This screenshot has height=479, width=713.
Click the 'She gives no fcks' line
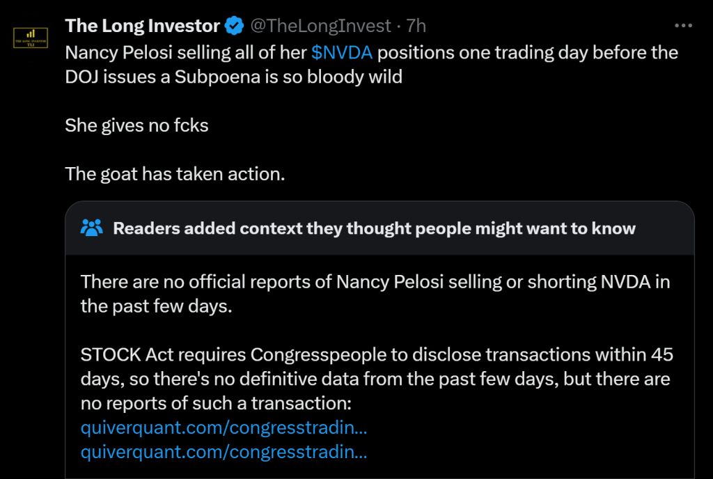pyautogui.click(x=136, y=125)
